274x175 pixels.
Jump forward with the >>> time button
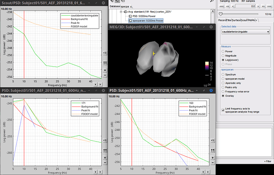pos(269,6)
